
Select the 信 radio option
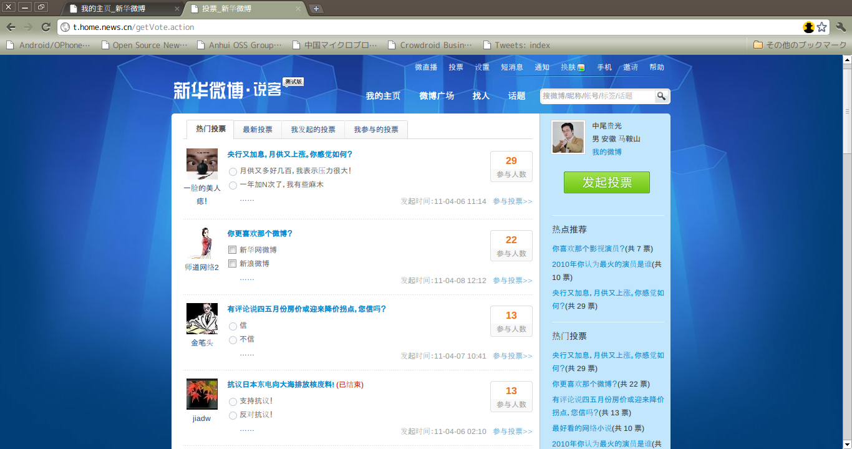click(233, 326)
